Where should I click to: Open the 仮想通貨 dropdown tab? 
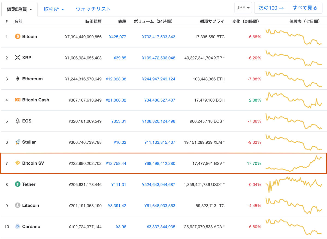(x=19, y=9)
